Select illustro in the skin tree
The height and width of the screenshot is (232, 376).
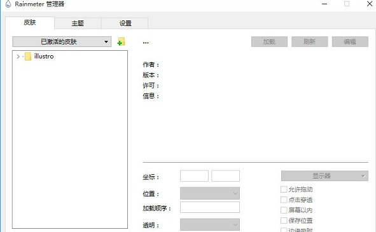[x=44, y=57]
